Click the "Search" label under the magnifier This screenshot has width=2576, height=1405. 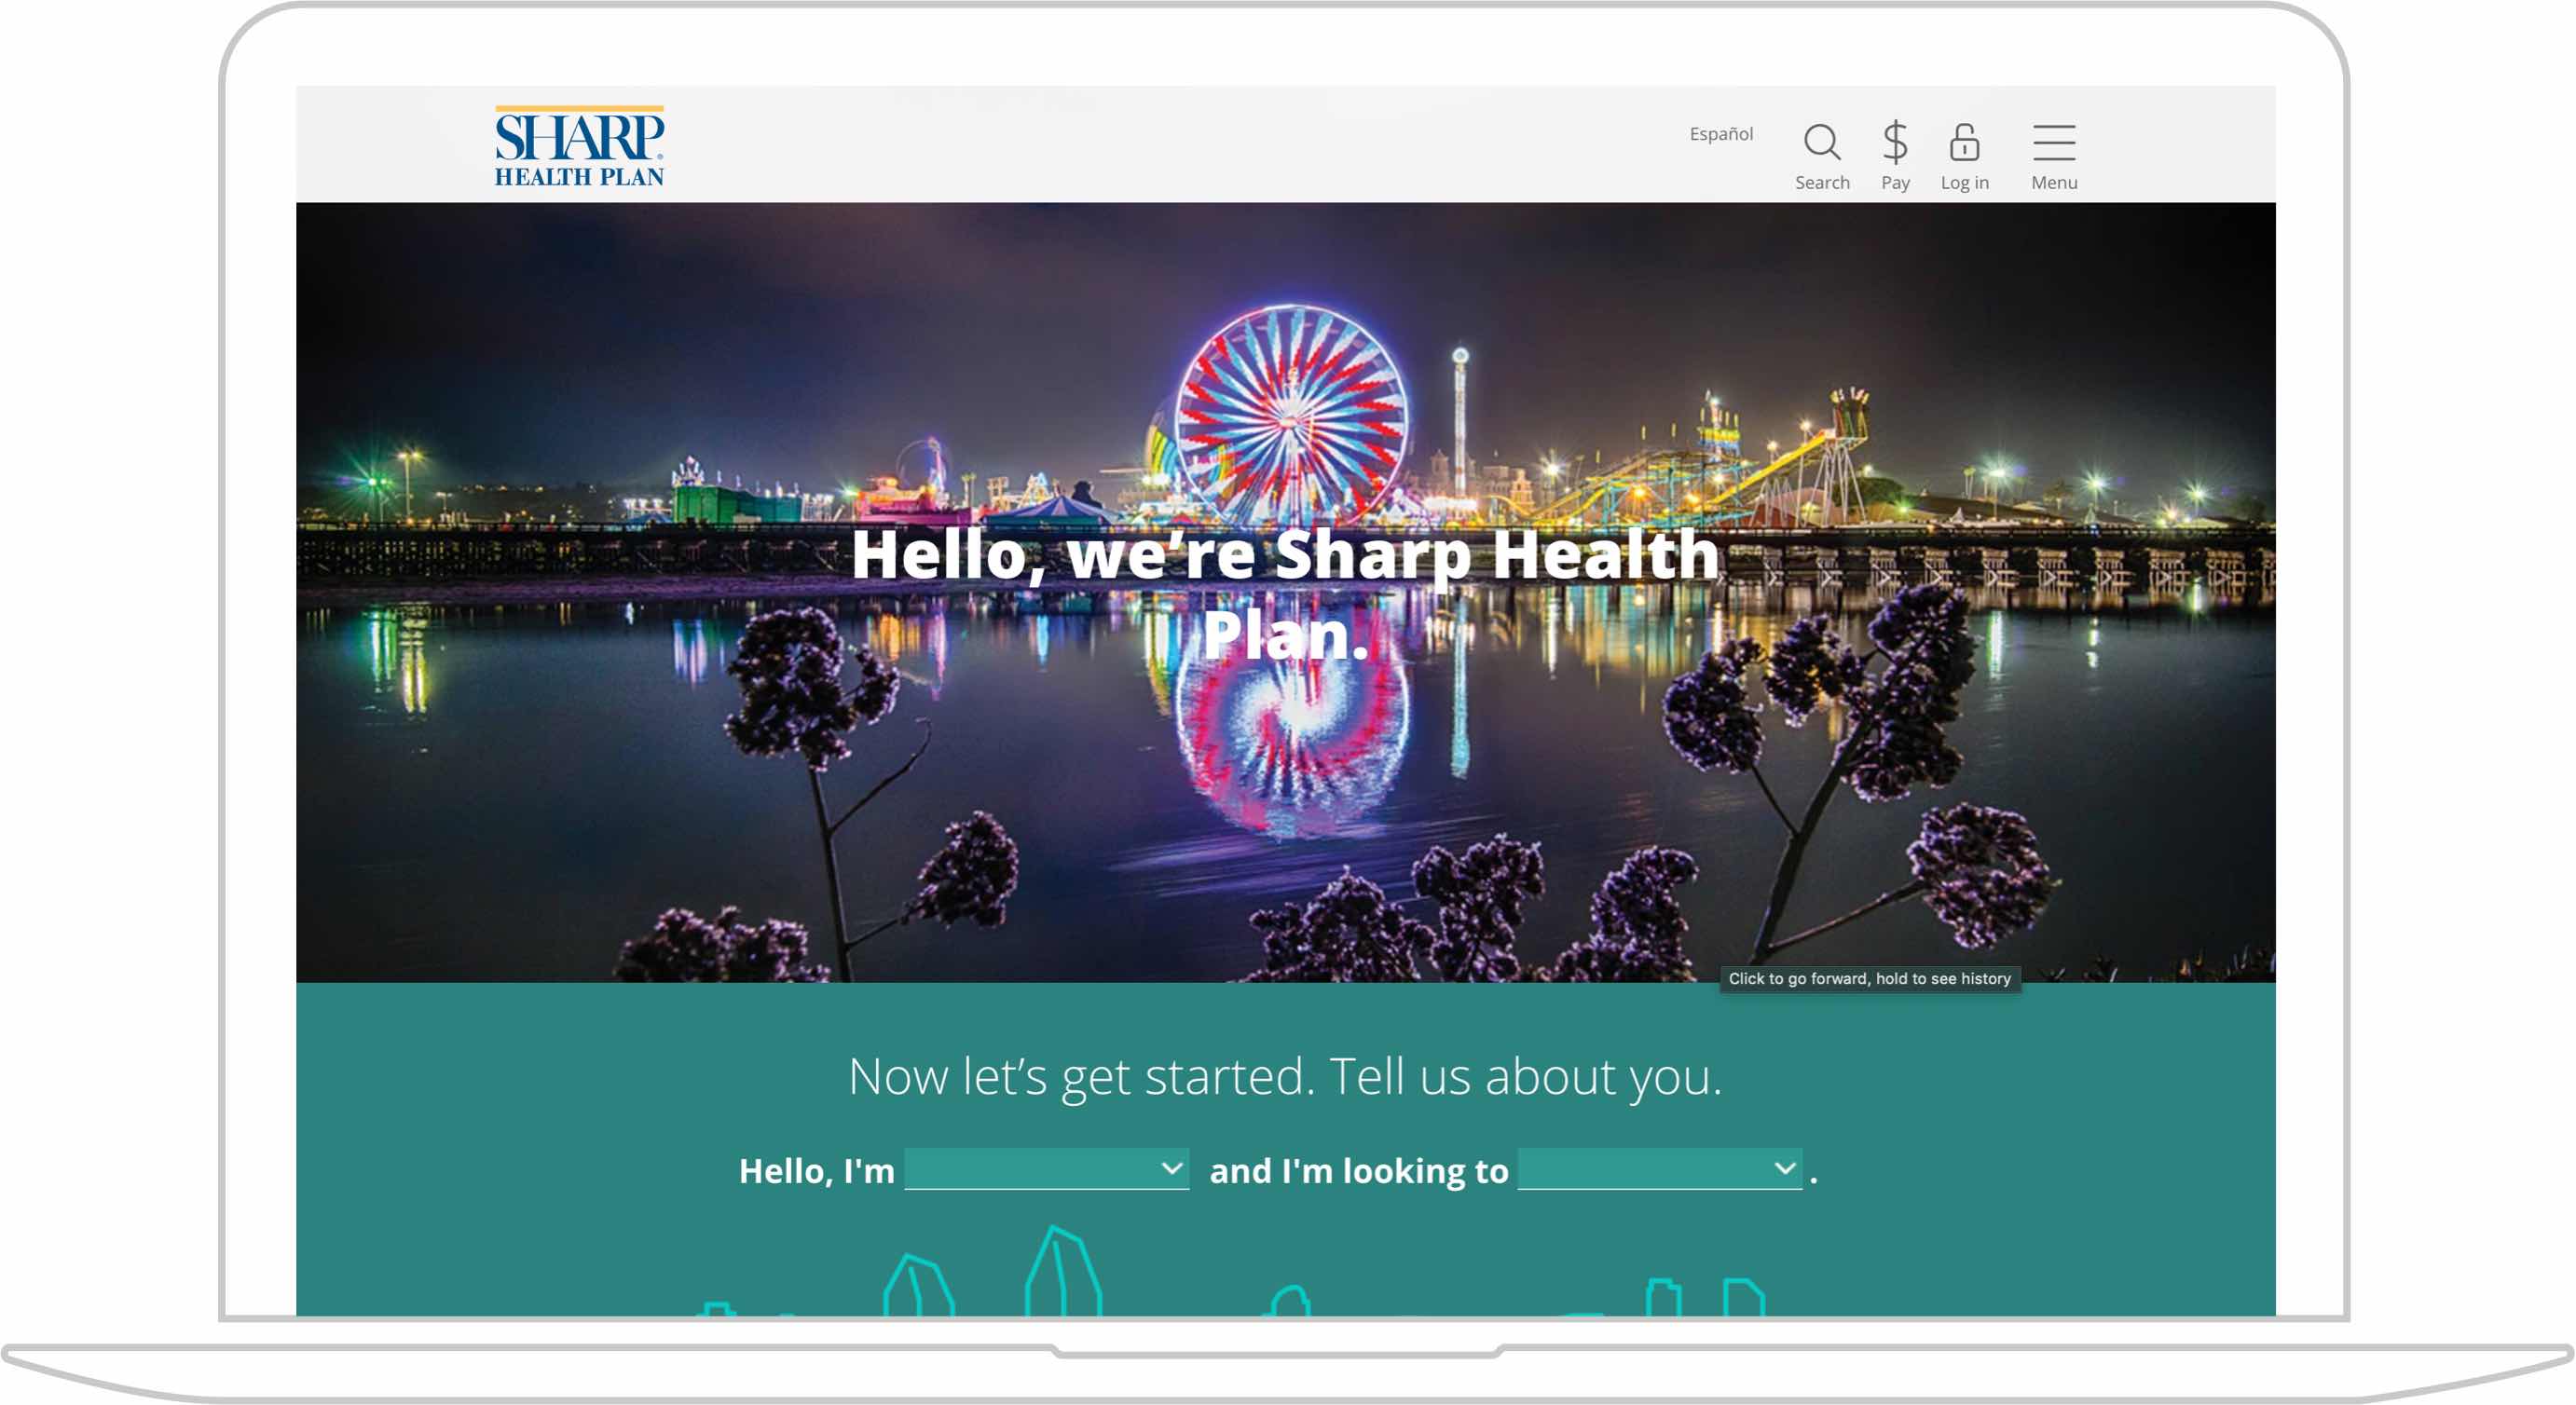1822,183
